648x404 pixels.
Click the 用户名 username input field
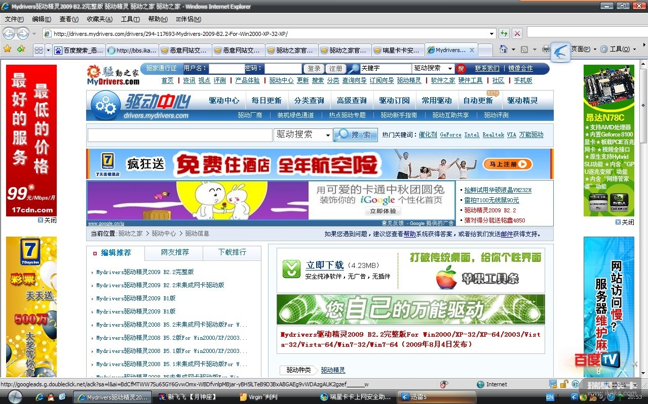(x=226, y=68)
